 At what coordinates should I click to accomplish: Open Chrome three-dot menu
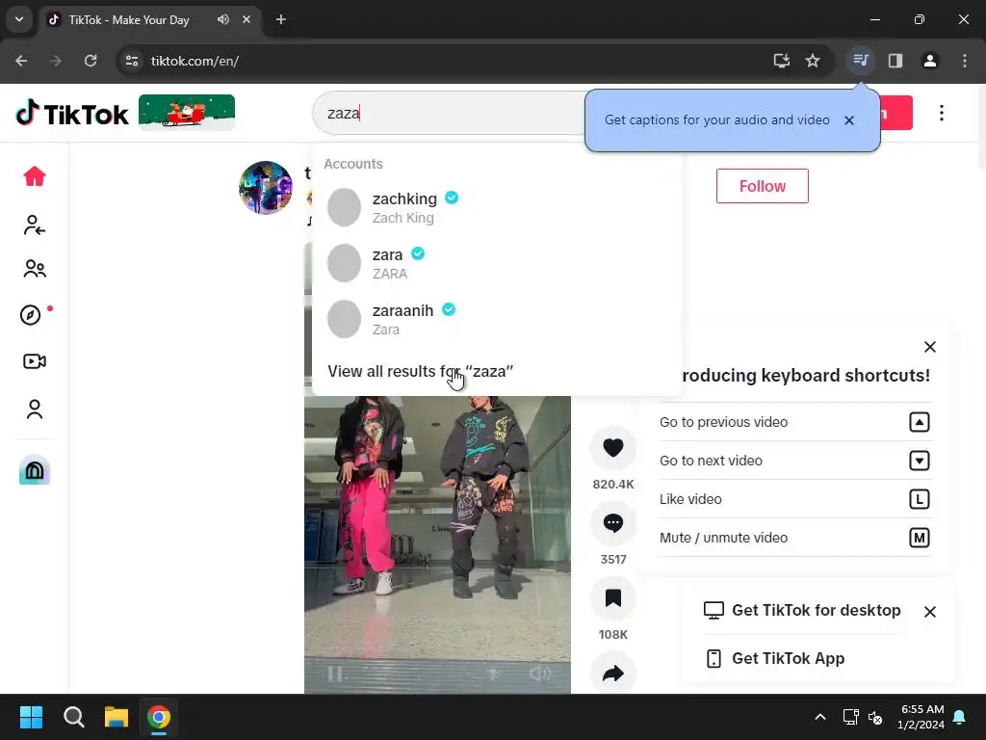pos(965,61)
